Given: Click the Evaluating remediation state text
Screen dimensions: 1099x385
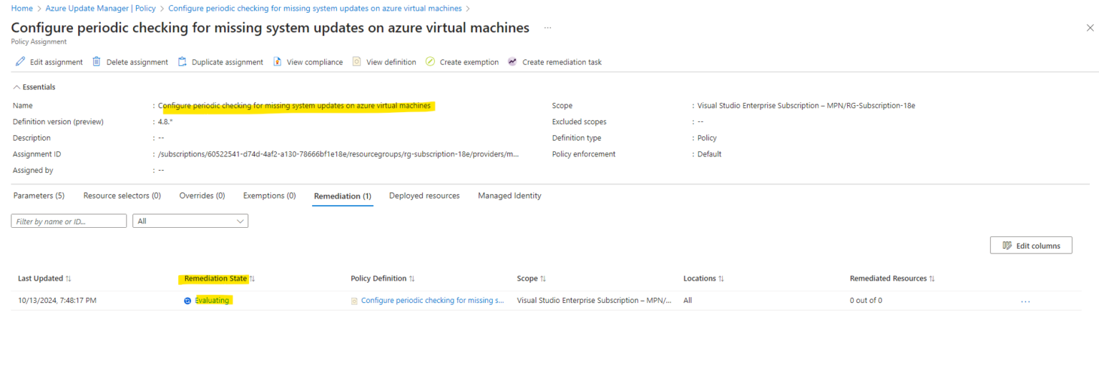Looking at the screenshot, I should [212, 301].
